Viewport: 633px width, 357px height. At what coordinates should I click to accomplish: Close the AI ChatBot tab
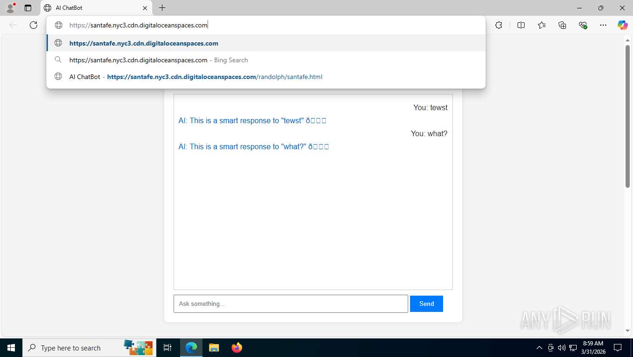click(x=145, y=8)
